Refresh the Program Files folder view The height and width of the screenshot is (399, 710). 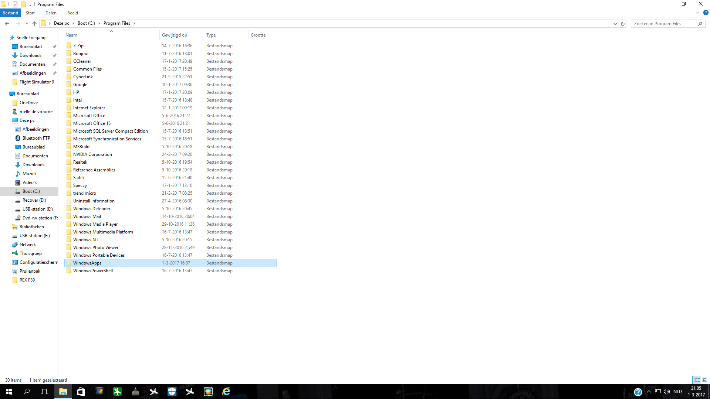(623, 24)
